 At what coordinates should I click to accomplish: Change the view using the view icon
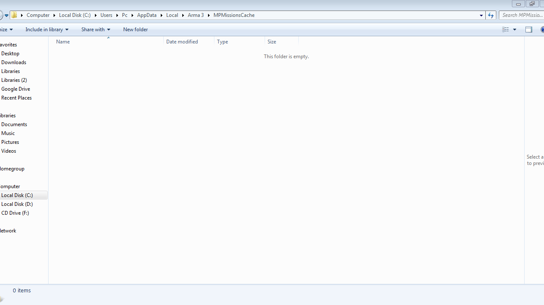pyautogui.click(x=505, y=30)
